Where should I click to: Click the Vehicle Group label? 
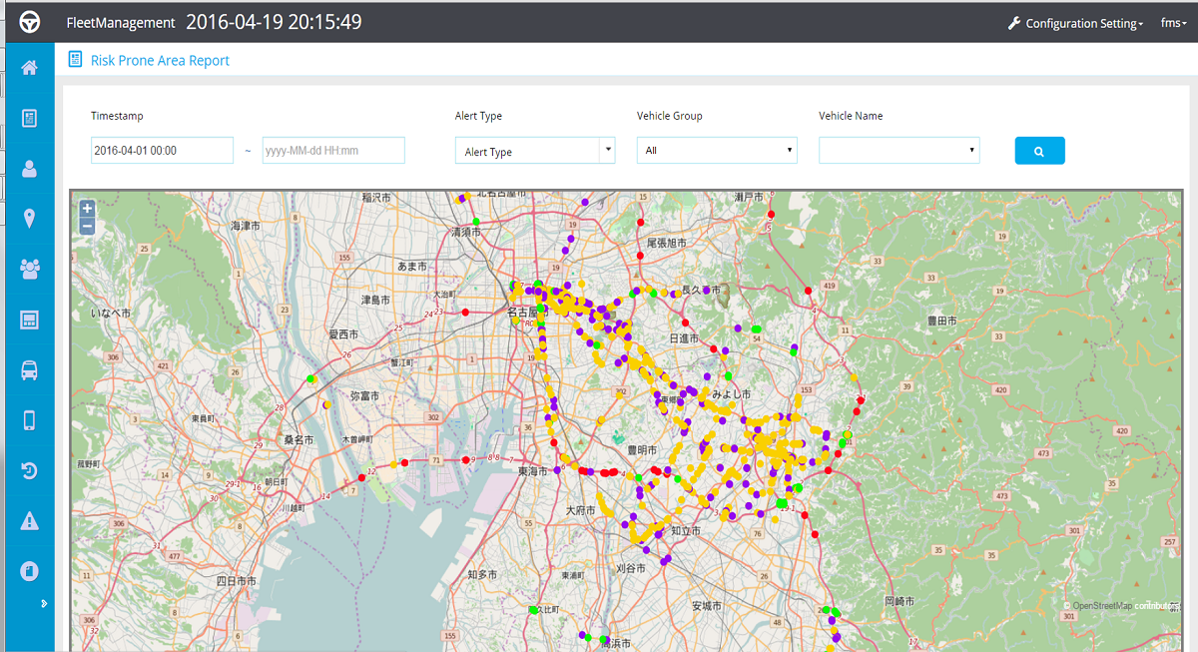[x=670, y=116]
